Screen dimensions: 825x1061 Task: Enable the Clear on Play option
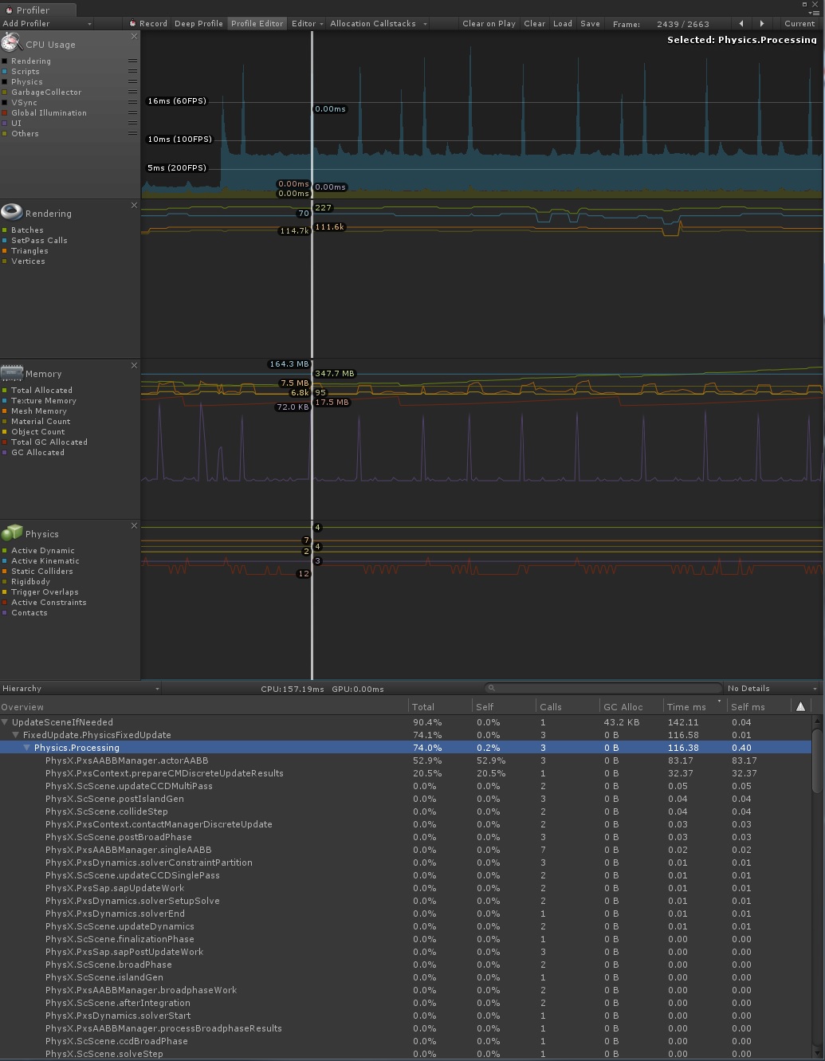tap(489, 23)
